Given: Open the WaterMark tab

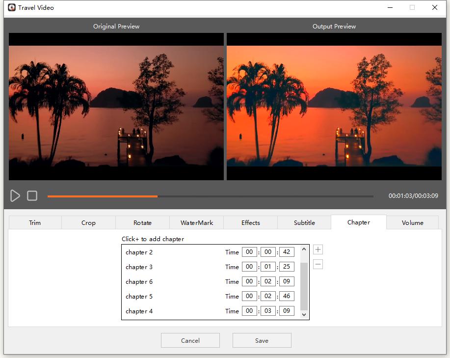Looking at the screenshot, I should pyautogui.click(x=196, y=222).
